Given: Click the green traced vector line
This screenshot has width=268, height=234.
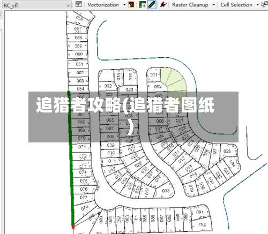Looking at the screenshot, I should coord(71,159).
